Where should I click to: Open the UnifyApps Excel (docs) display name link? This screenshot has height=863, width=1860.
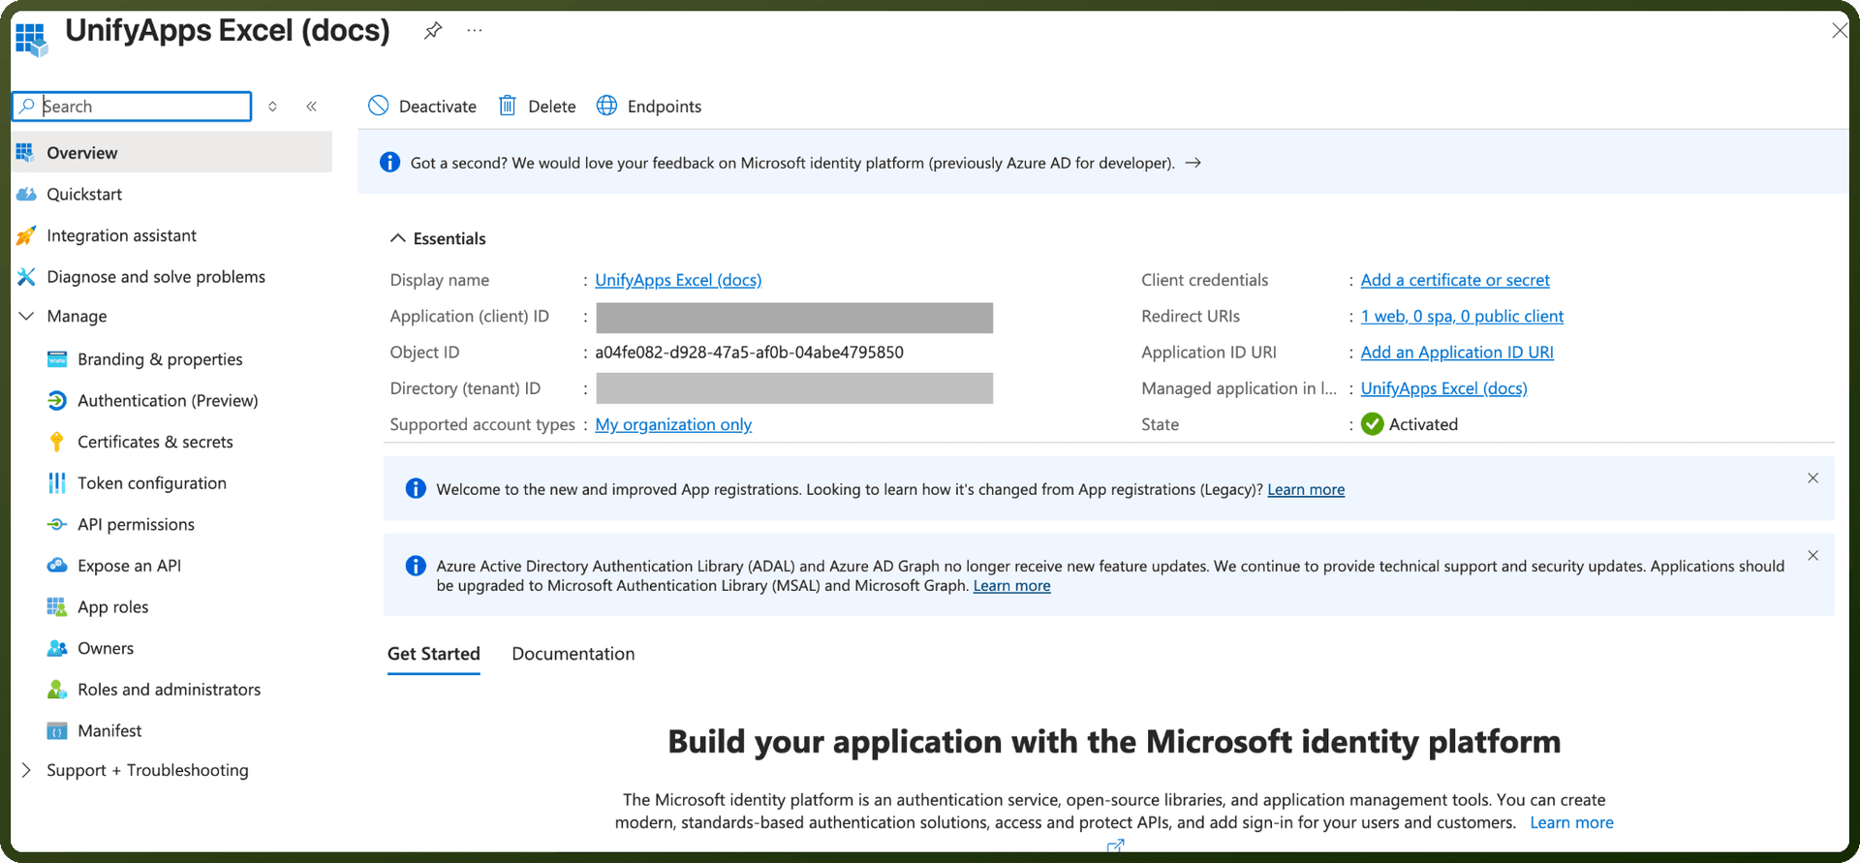(678, 280)
